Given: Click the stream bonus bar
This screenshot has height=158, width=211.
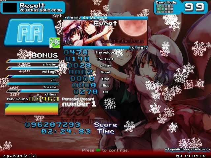Looking at the screenshot, I should click(x=32, y=61).
